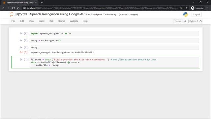The height and width of the screenshot is (119, 211).
Task: Click the with sr.AudioFile(filename) line
Action: pos(55,62)
